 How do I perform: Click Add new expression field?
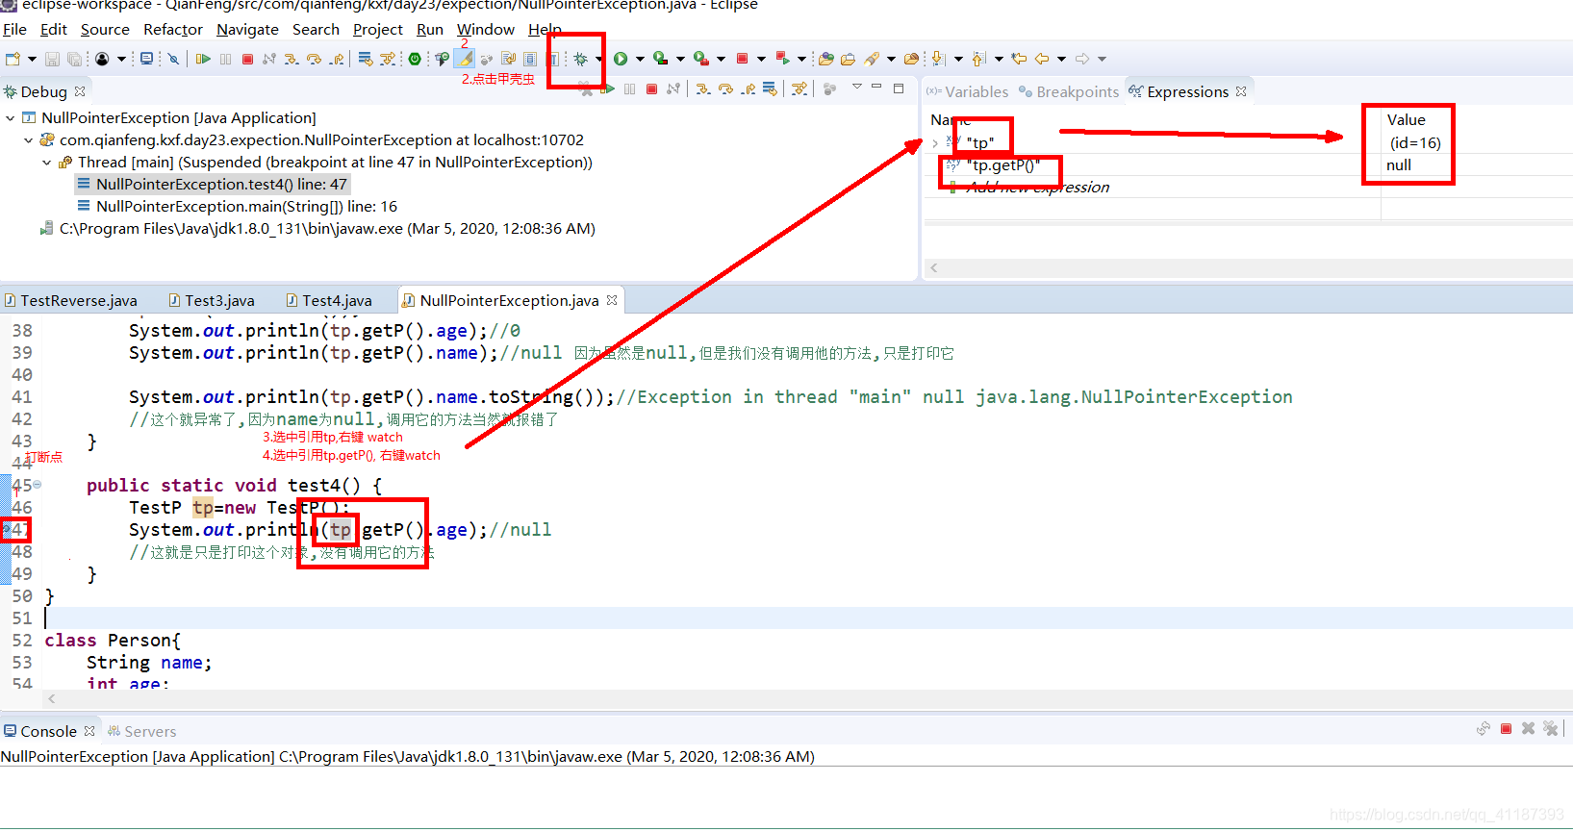[x=1037, y=187]
